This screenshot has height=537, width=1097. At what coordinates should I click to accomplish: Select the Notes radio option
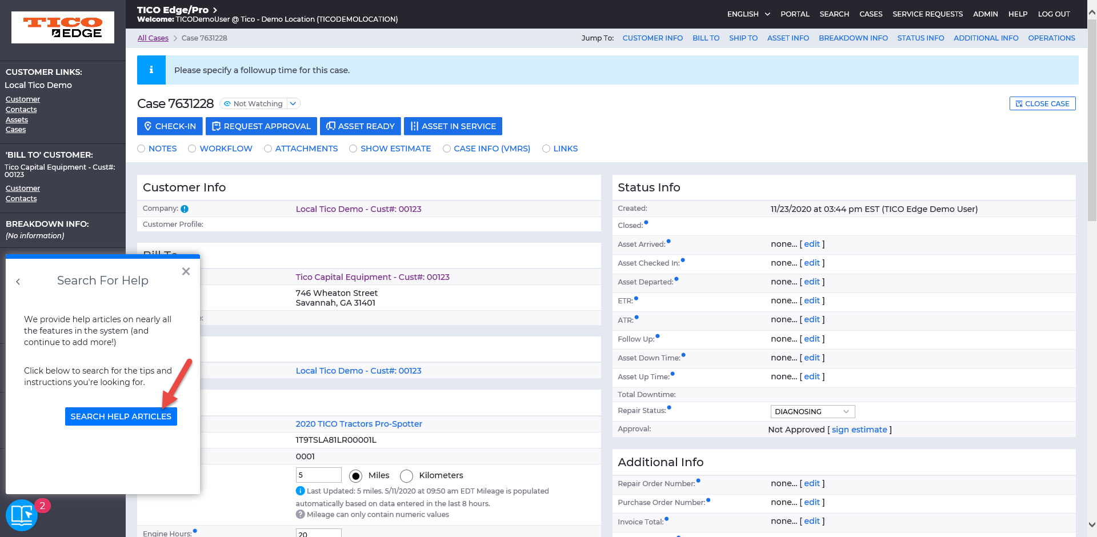pyautogui.click(x=141, y=149)
